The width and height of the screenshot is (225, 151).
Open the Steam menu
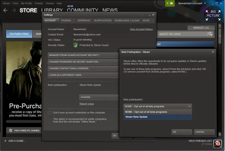pos(6,3)
